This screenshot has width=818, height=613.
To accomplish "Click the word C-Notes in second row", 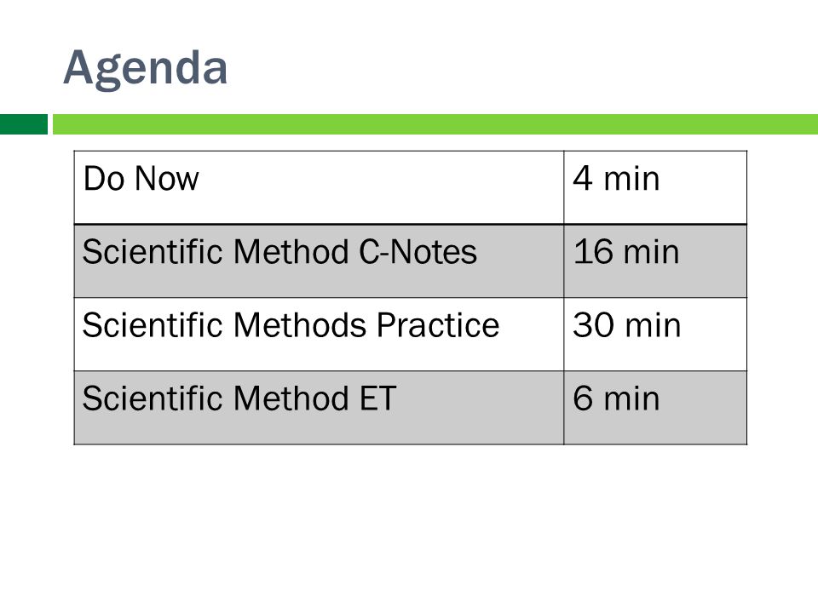I will 418,252.
